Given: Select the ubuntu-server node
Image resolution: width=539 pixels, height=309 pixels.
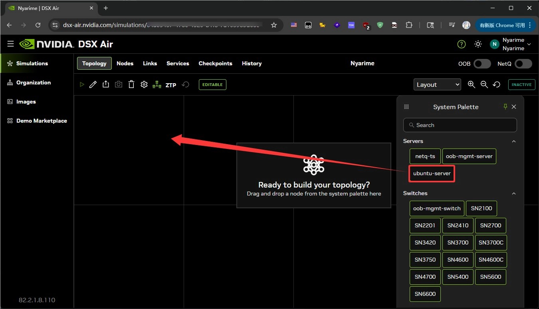Looking at the screenshot, I should pos(432,174).
